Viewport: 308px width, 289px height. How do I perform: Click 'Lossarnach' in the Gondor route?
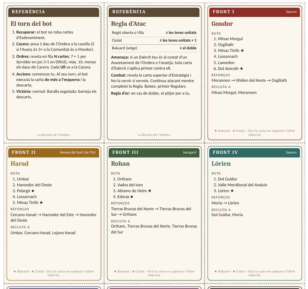point(228,56)
